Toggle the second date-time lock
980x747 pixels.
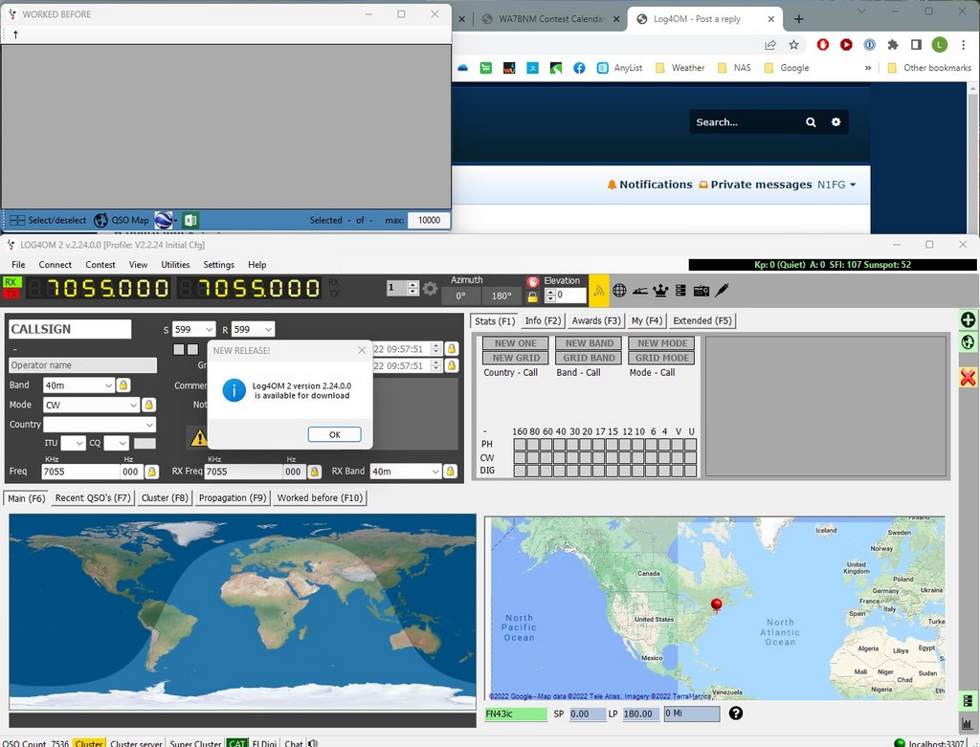point(452,365)
